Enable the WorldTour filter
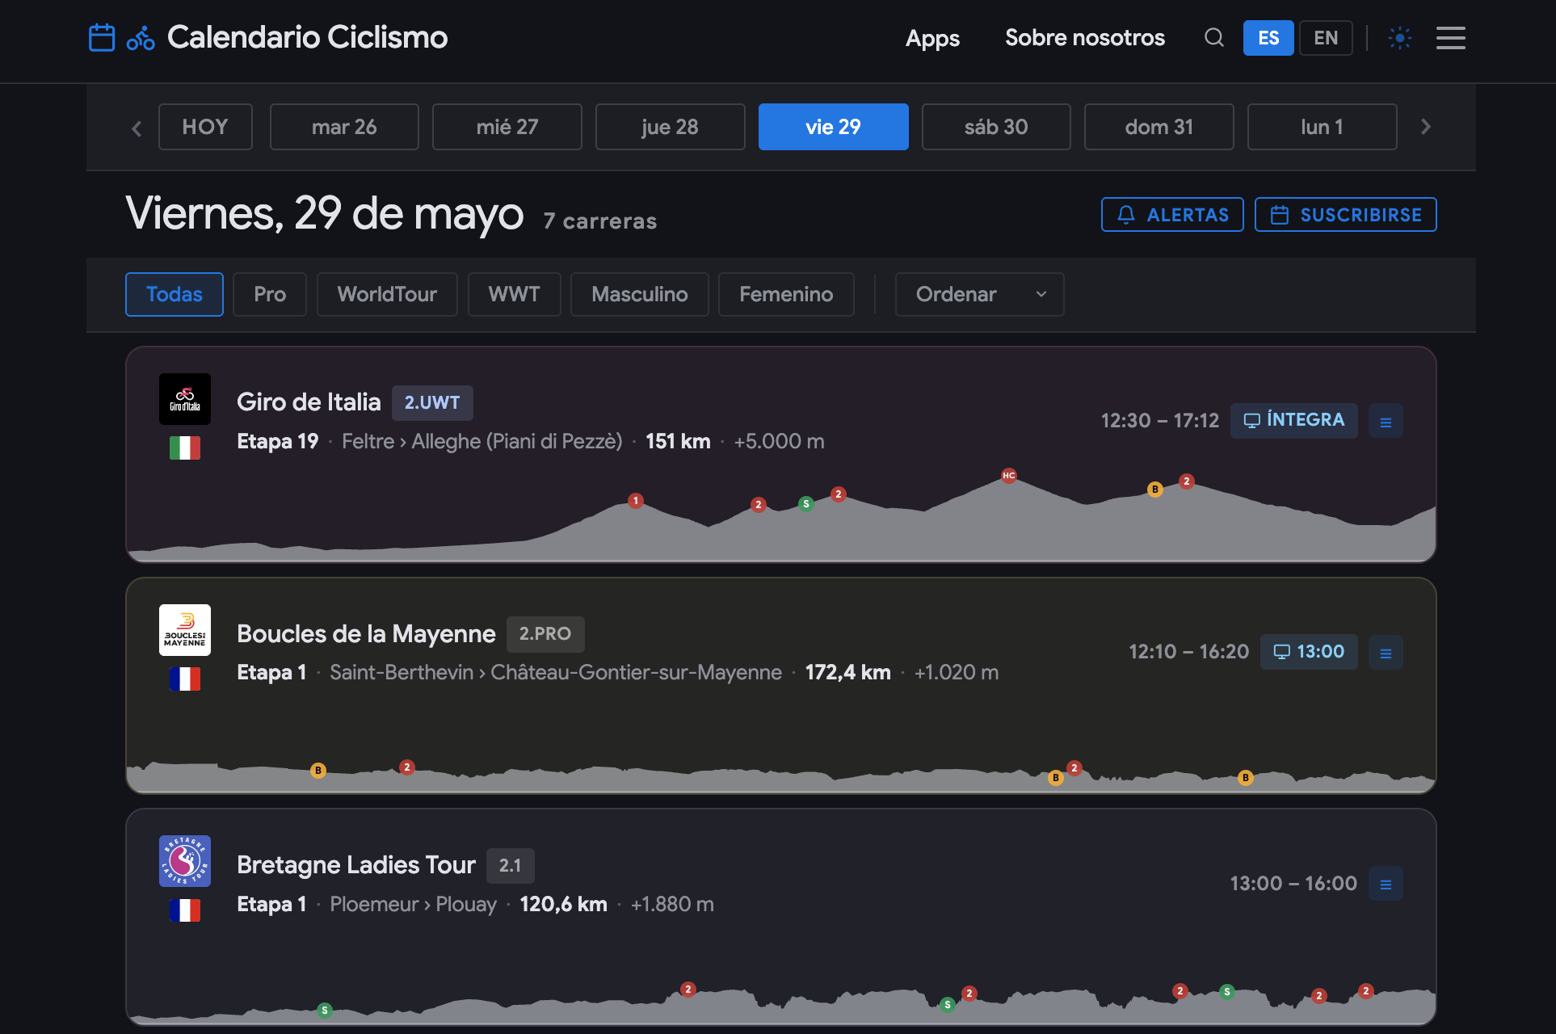 point(387,294)
